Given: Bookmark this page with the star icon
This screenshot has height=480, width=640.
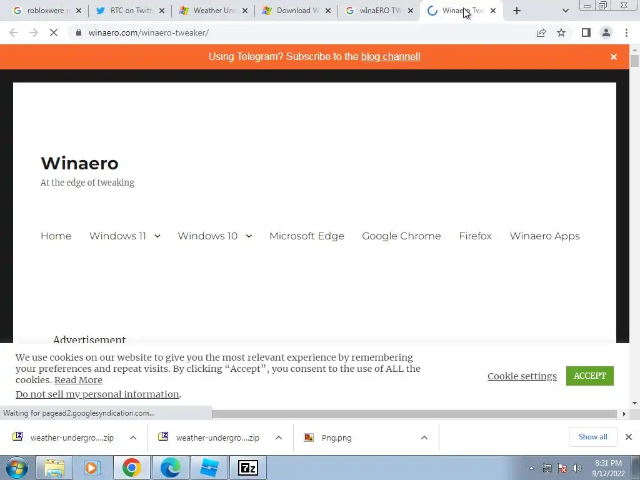Looking at the screenshot, I should [561, 32].
